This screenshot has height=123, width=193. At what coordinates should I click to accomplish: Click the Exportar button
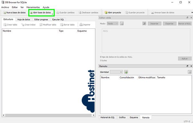(170, 24)
